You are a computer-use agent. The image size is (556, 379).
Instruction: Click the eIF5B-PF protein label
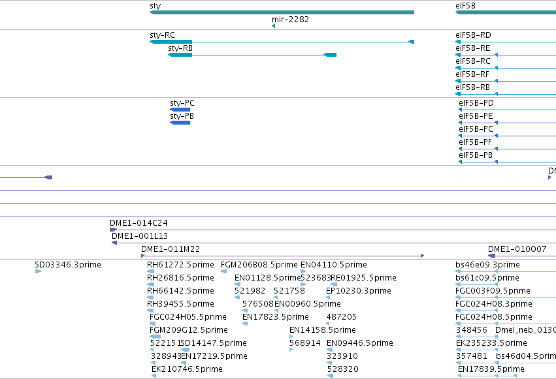475,142
